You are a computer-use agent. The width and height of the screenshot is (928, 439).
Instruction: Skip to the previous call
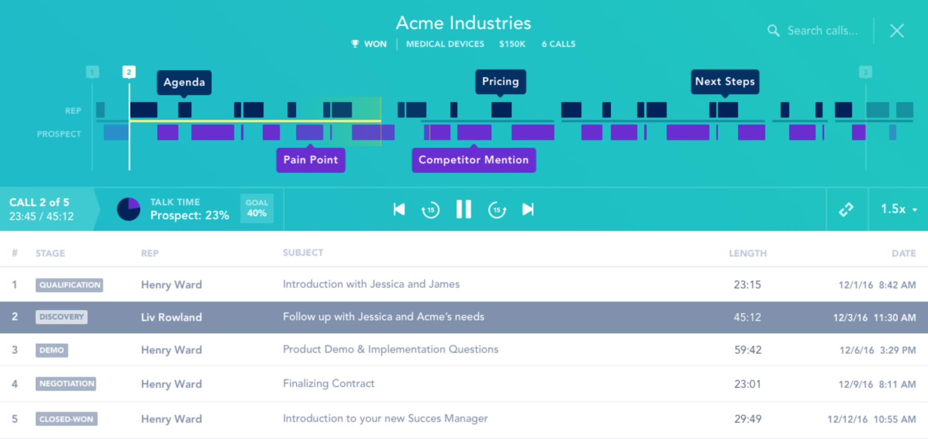pos(399,210)
